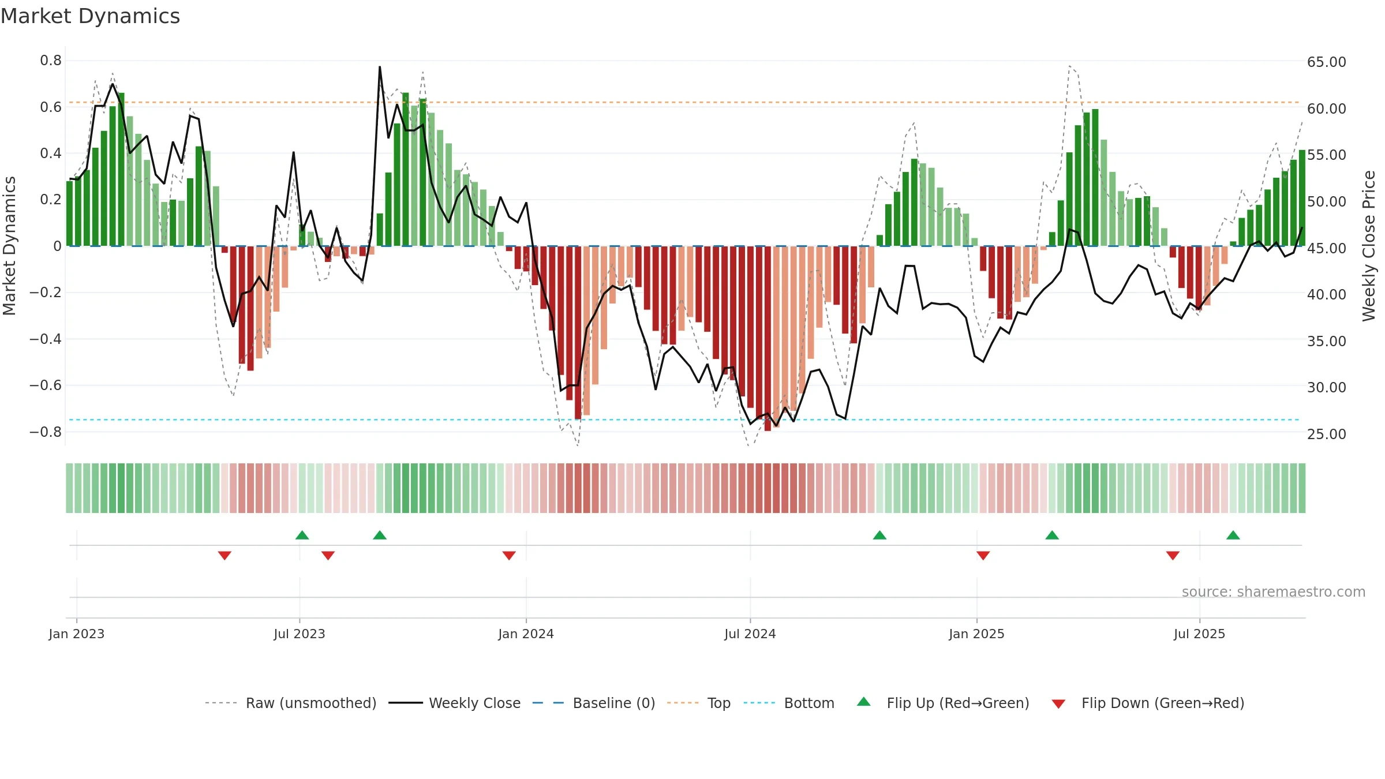Image resolution: width=1385 pixels, height=779 pixels.
Task: Click the orange dashed Top threshold line
Action: pos(684,103)
